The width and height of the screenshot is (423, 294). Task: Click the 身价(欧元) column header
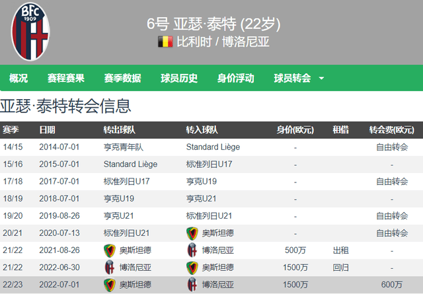[295, 130]
